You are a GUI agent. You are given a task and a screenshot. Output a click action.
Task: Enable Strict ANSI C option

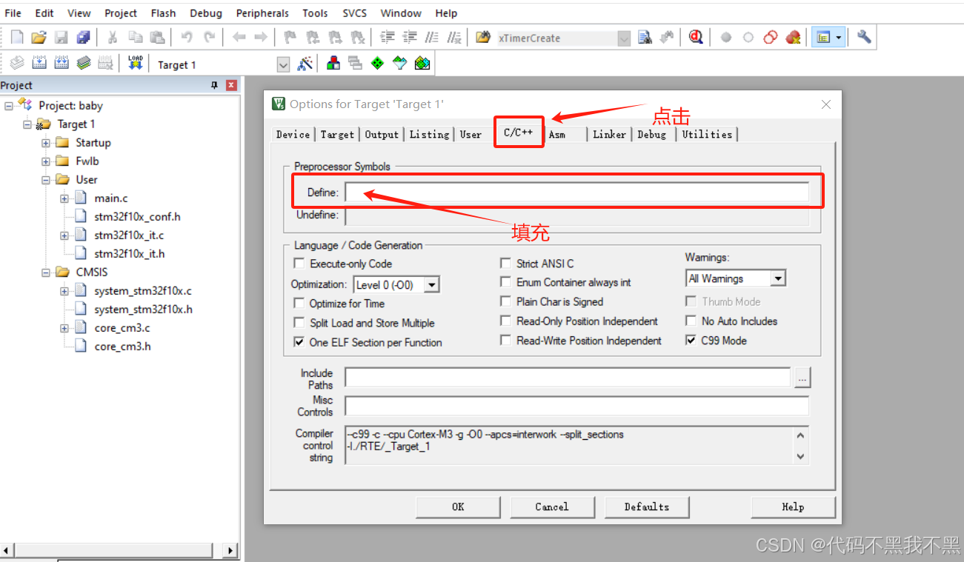[x=505, y=264]
